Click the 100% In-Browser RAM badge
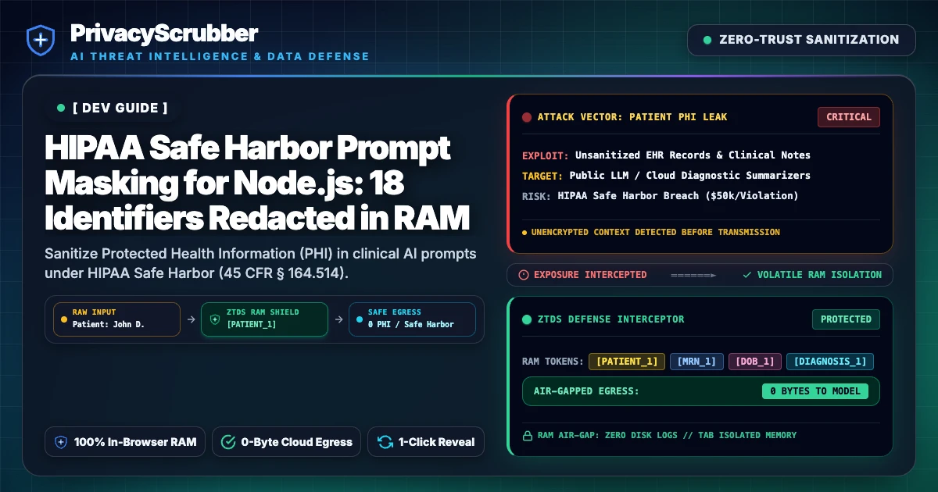 click(125, 442)
